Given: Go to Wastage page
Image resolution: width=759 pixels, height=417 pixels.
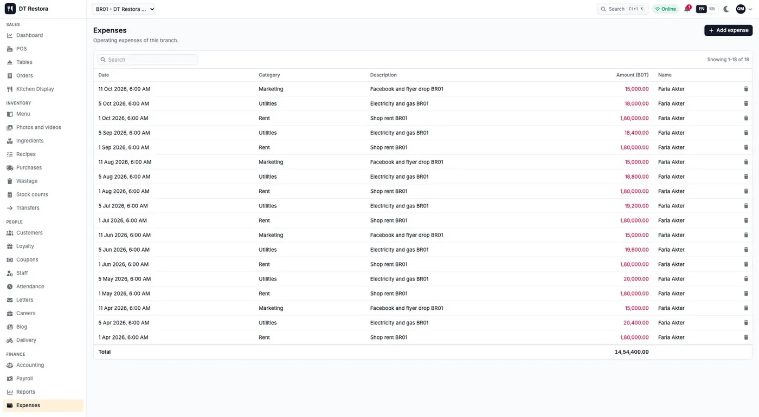Looking at the screenshot, I should pos(43,181).
